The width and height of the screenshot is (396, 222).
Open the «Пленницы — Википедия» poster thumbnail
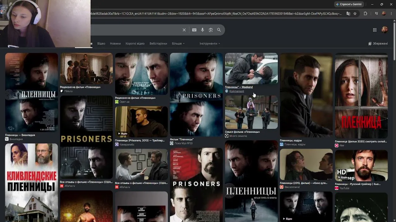[32, 92]
